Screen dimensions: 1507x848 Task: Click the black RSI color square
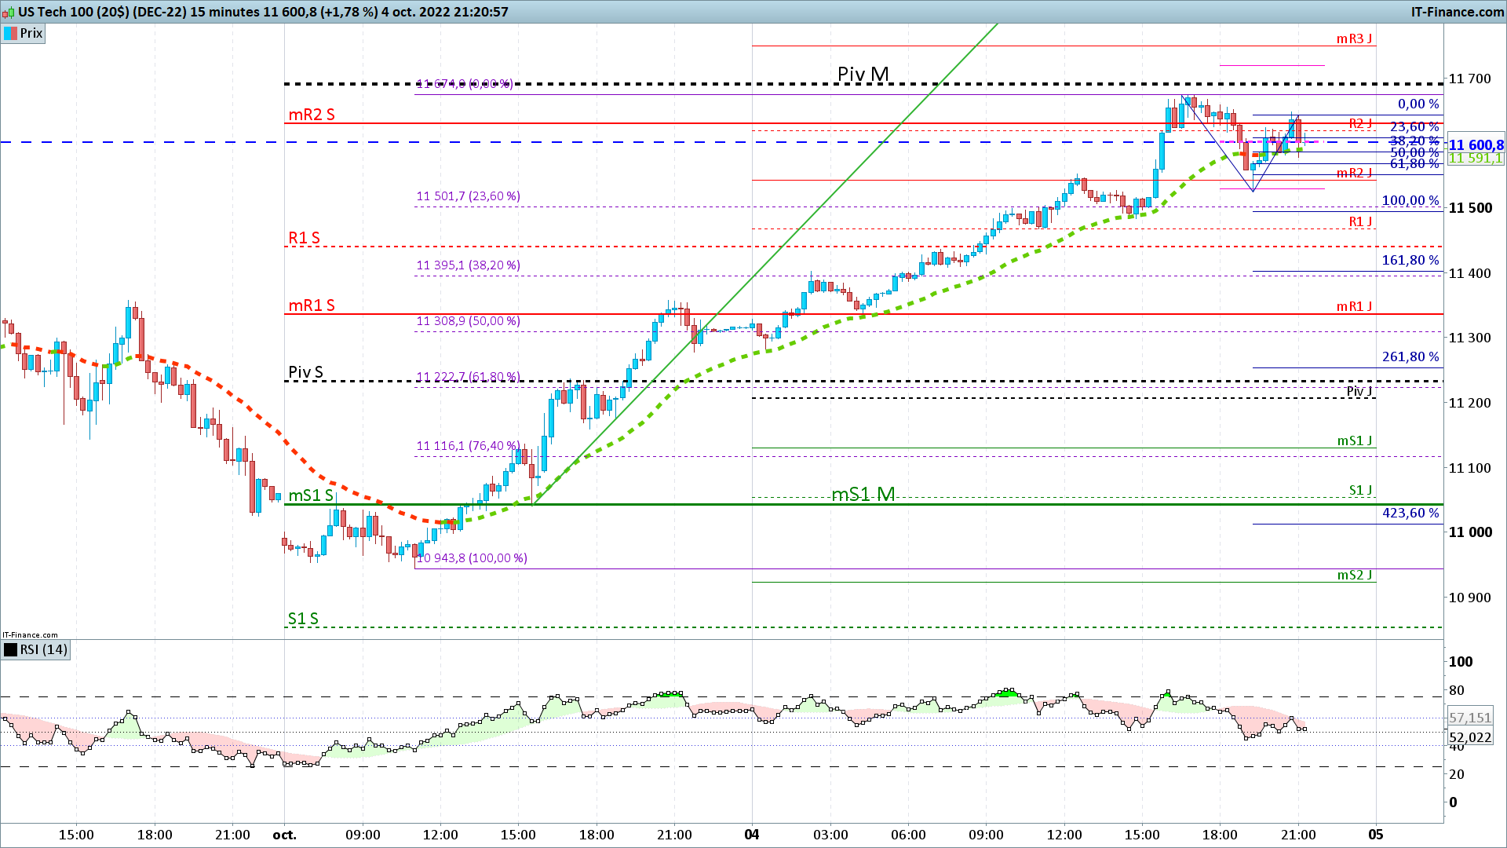tap(10, 649)
